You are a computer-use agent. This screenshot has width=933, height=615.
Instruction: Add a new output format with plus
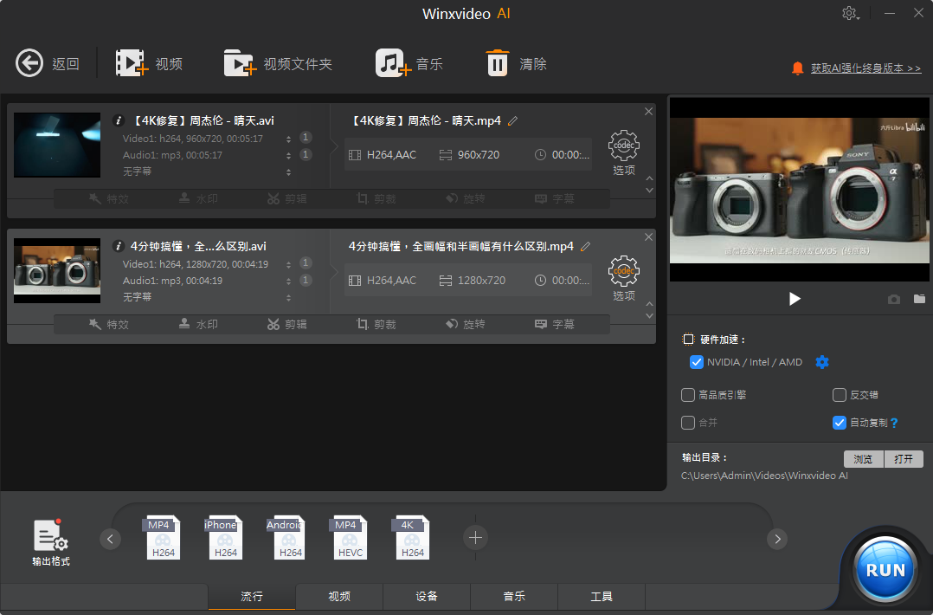pyautogui.click(x=475, y=538)
